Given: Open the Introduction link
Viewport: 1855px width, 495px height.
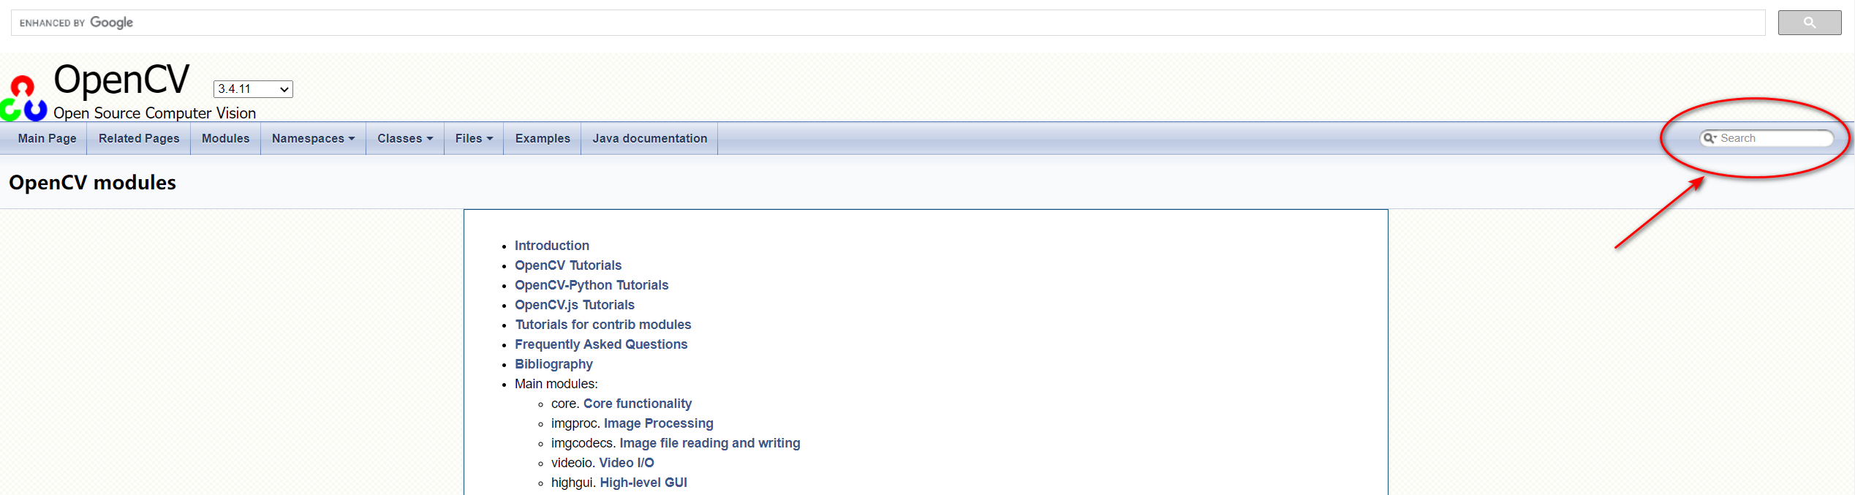Looking at the screenshot, I should coord(552,246).
